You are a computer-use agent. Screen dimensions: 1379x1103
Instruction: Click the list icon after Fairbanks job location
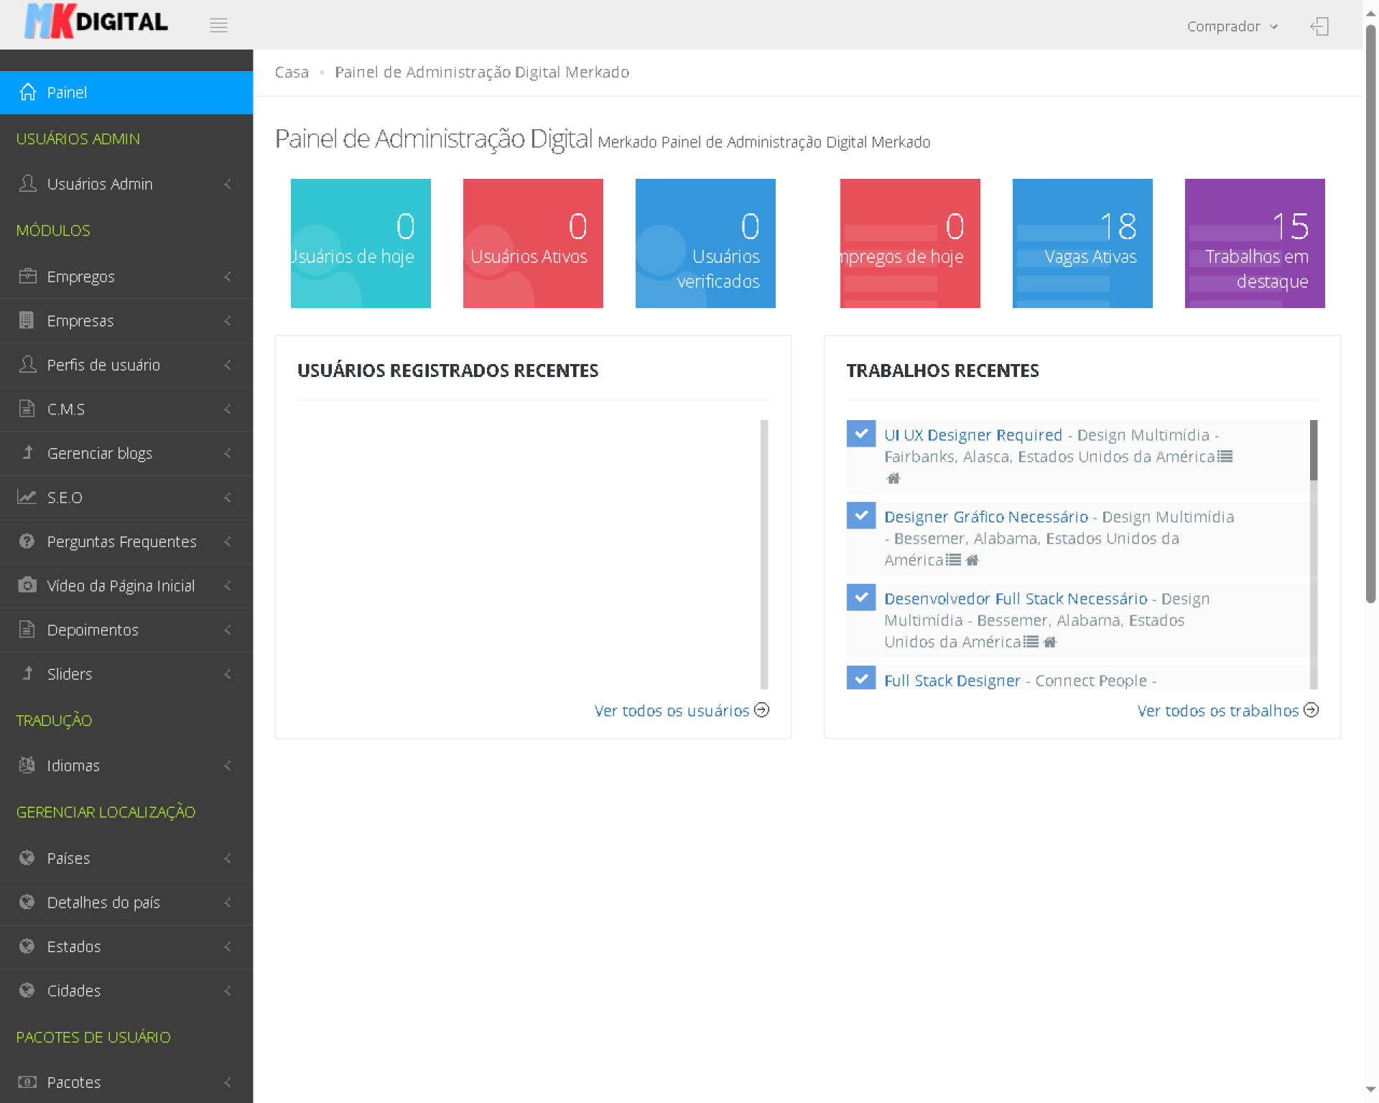(x=1225, y=457)
